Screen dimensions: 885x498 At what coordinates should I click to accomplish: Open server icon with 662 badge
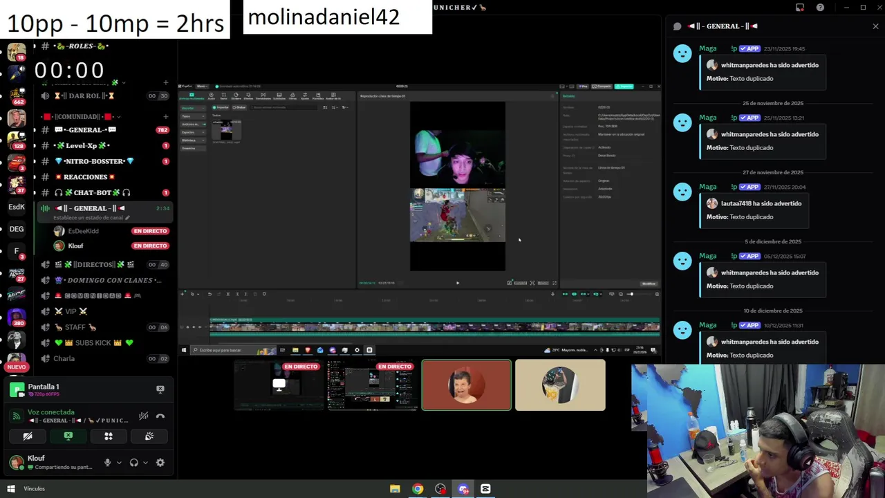point(17,95)
